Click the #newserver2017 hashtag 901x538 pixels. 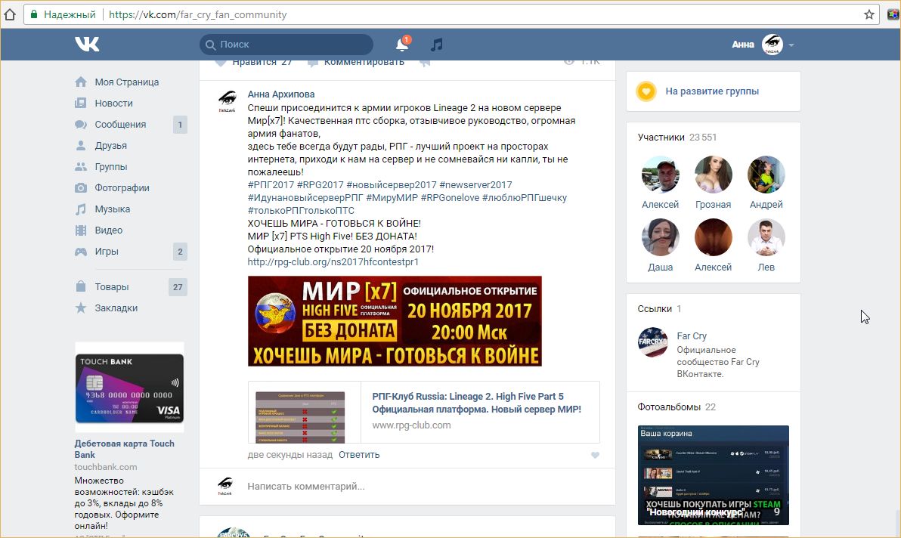475,185
